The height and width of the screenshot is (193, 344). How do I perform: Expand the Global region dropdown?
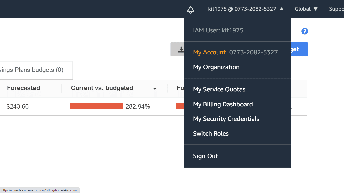point(306,9)
